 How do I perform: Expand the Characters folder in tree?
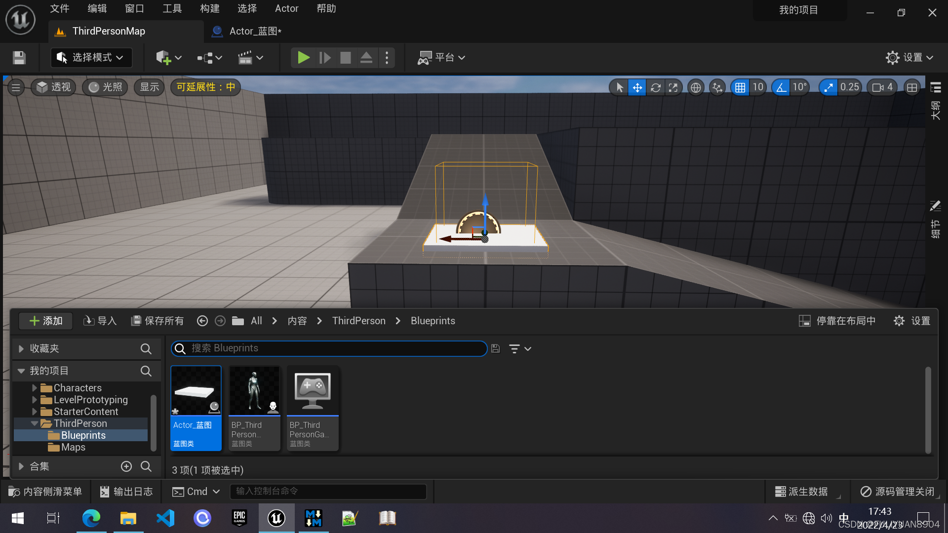tap(35, 388)
